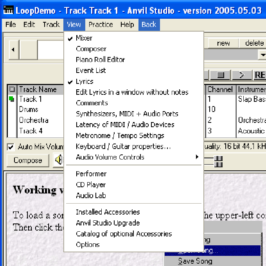Open the Track menu

coord(51,25)
